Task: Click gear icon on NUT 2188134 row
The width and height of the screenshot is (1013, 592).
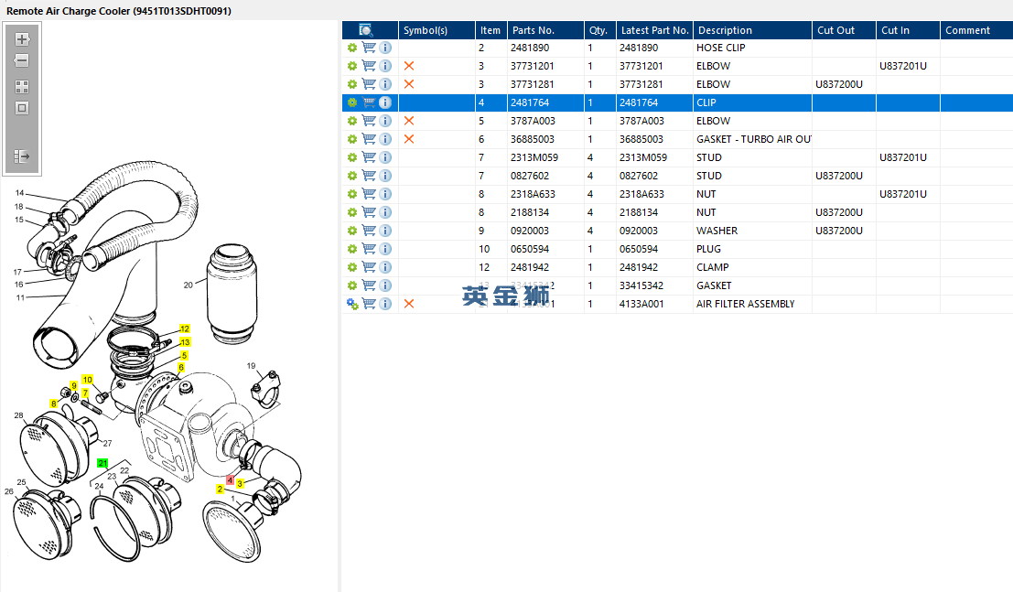Action: pyautogui.click(x=352, y=212)
